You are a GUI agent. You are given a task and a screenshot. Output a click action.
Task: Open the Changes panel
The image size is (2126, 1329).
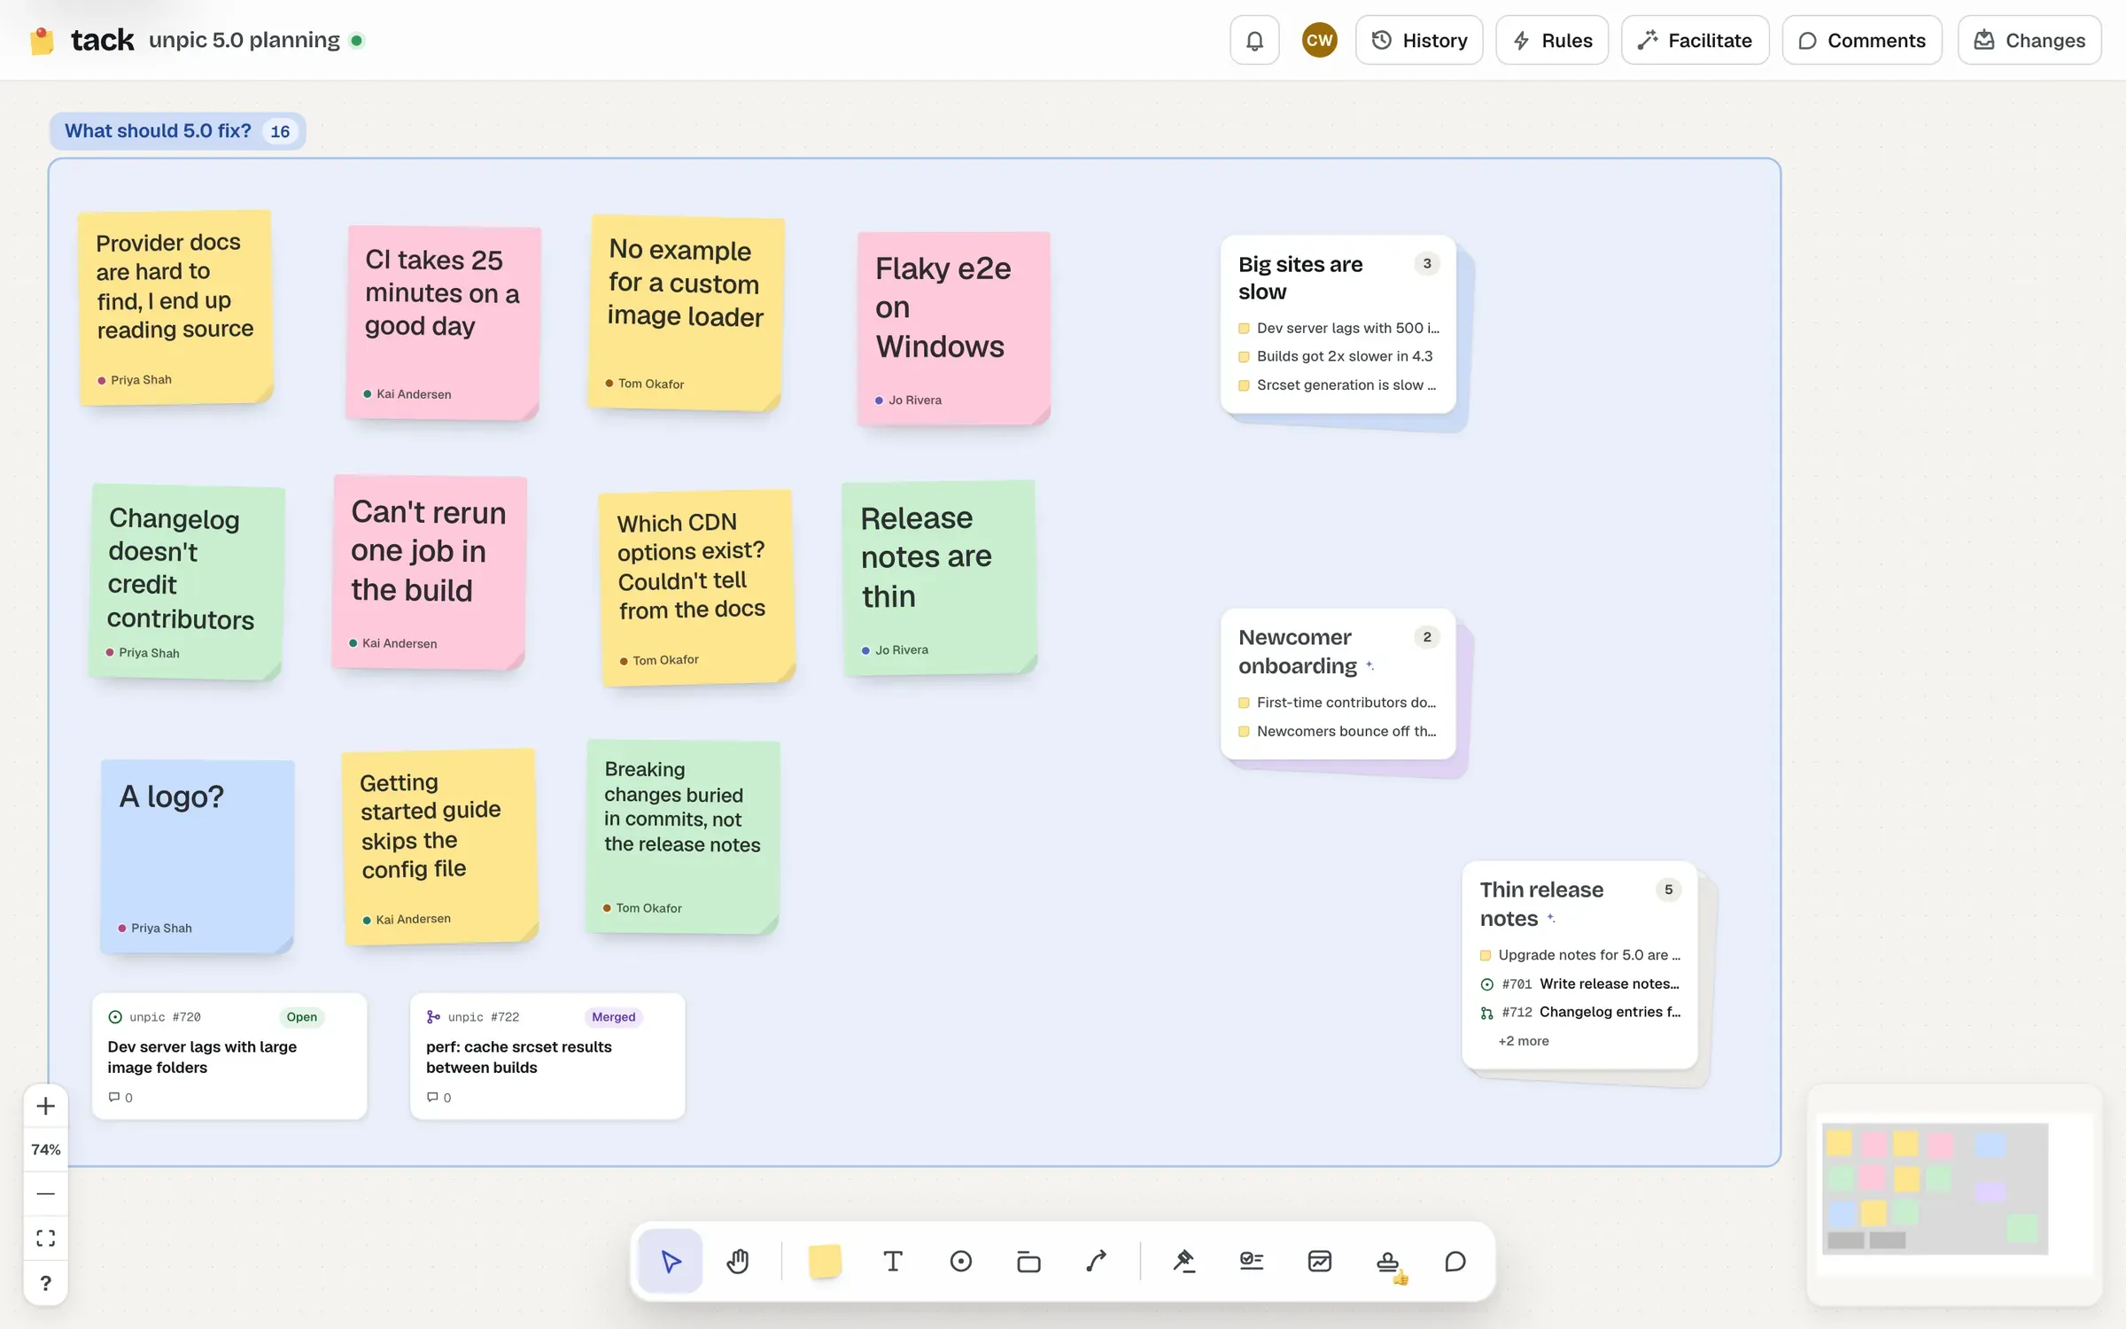2029,40
